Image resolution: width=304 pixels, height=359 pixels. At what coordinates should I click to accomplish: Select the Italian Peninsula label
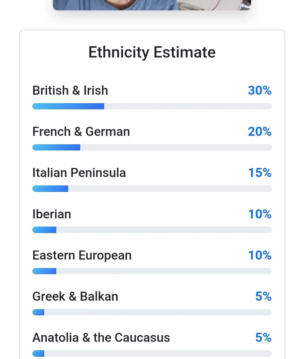coord(79,173)
